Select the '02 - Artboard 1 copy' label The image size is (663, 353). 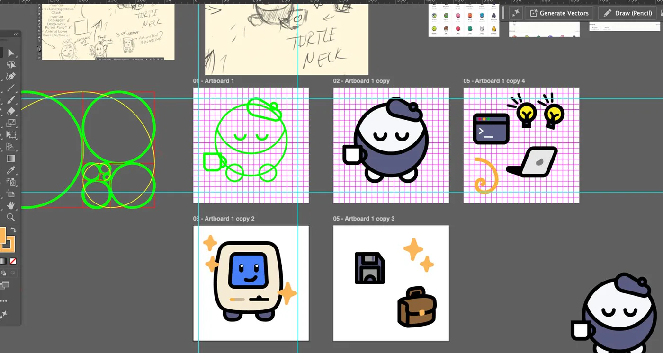coord(361,81)
